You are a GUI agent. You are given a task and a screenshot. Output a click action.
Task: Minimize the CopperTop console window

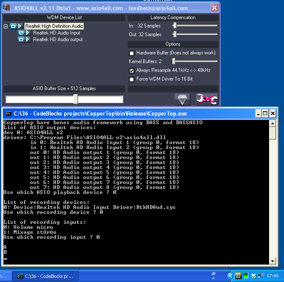point(258,114)
